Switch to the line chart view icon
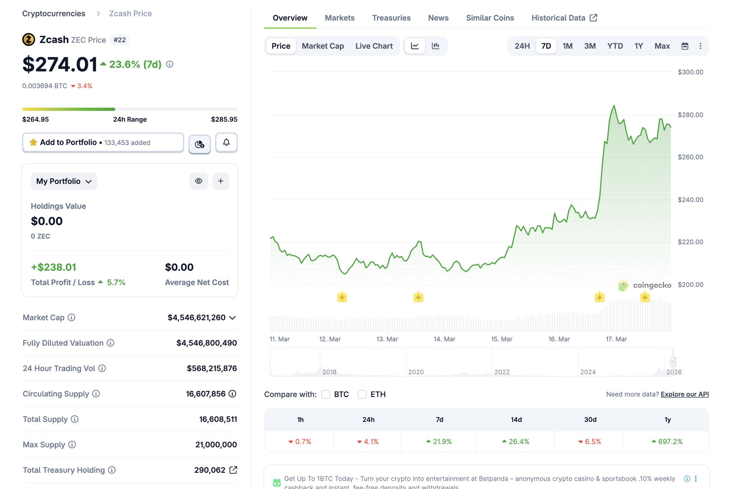 (x=415, y=46)
